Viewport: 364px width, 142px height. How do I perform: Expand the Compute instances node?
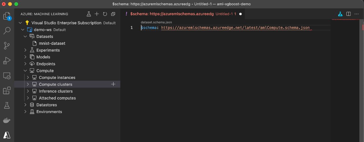pos(28,77)
